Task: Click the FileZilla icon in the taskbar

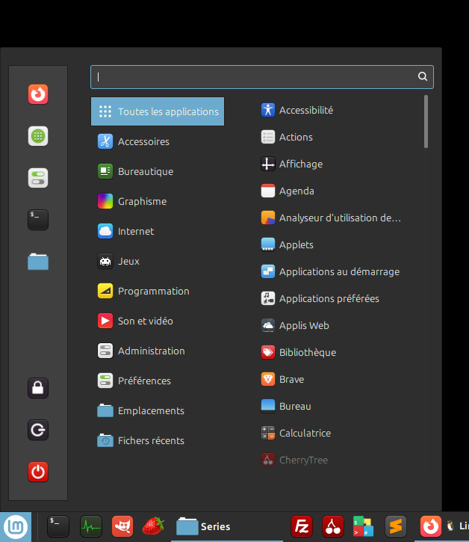Action: click(302, 526)
